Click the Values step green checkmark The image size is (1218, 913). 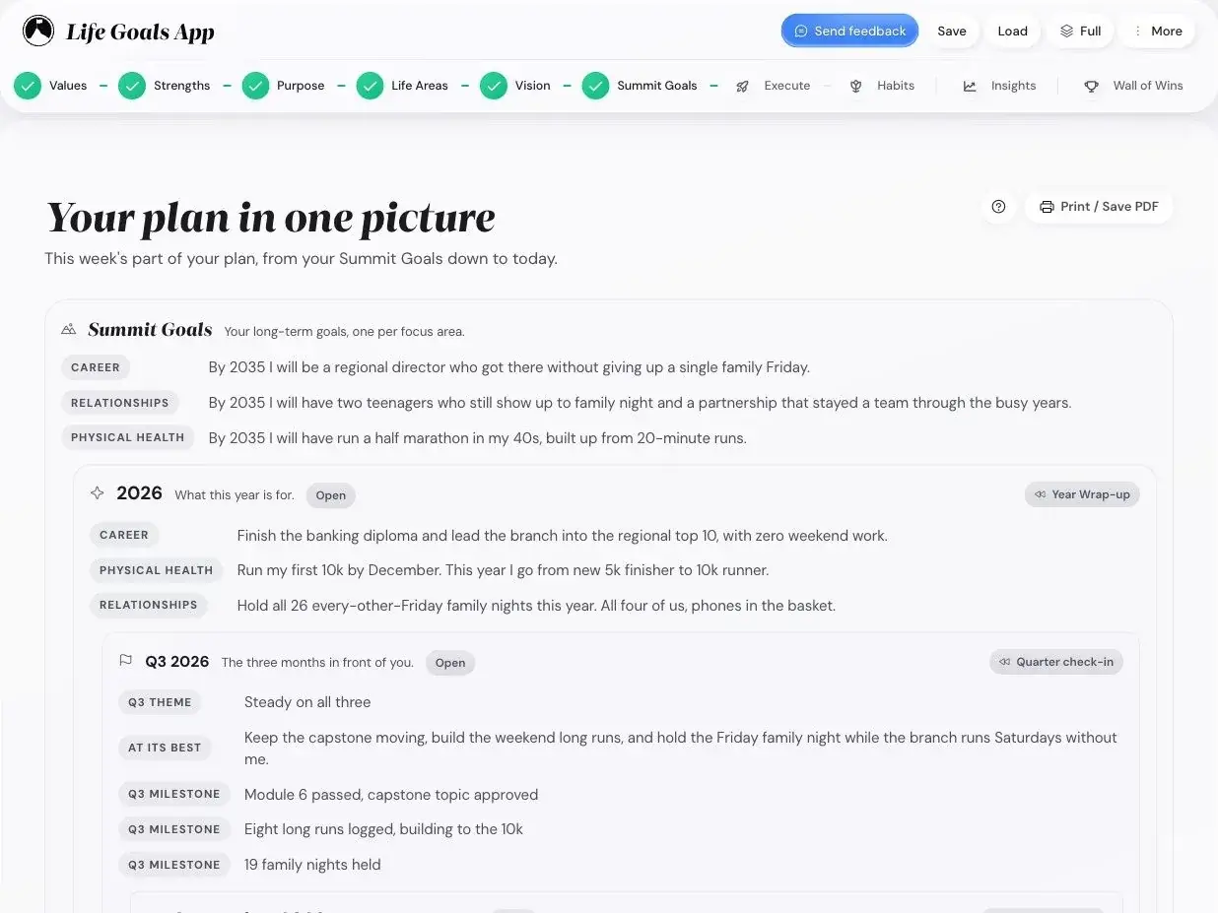(28, 86)
